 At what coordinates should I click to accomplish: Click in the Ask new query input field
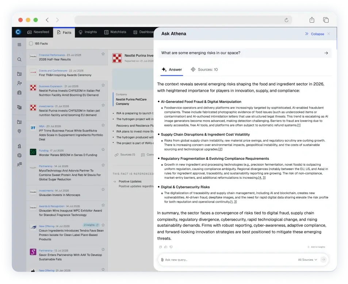pyautogui.click(x=230, y=260)
